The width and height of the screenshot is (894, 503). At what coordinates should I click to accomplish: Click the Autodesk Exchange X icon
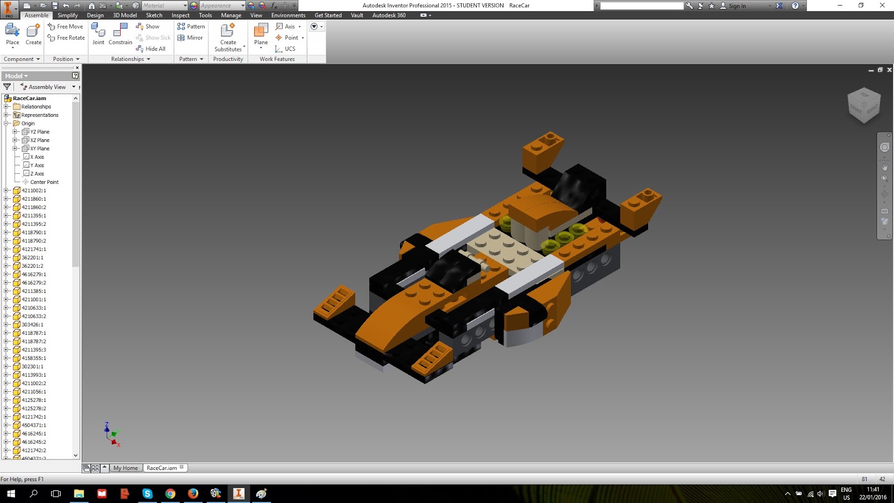point(779,5)
